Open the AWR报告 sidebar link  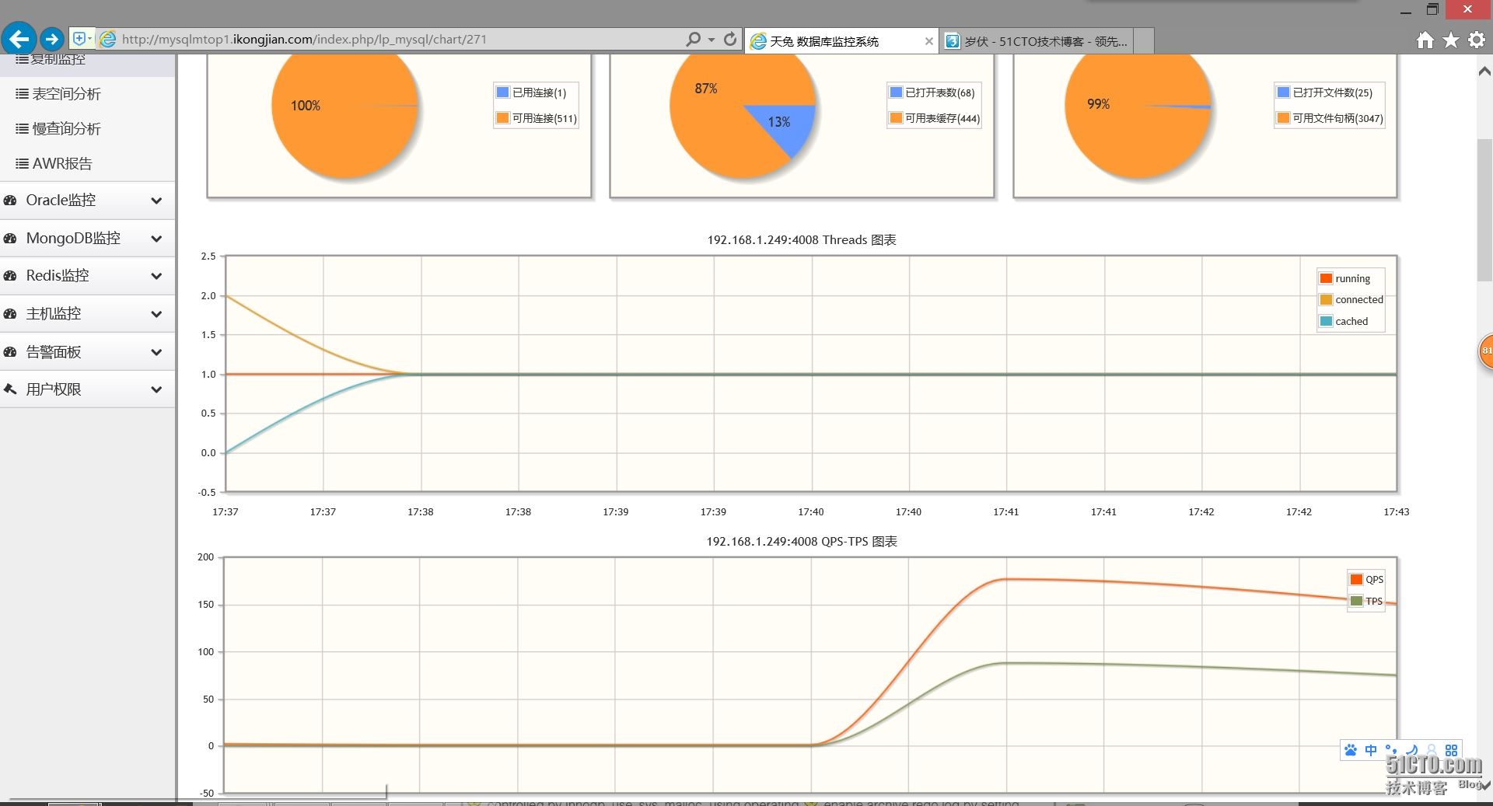(x=62, y=164)
